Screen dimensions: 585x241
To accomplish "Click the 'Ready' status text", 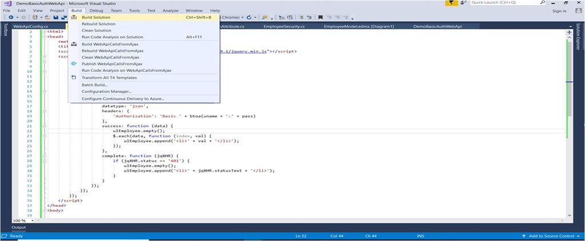I will point(17,236).
